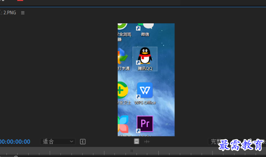Image resolution: width=266 pixels, height=157 pixels.
Task: Click the Adobe Premiere Pr icon in preview
Action: click(145, 124)
